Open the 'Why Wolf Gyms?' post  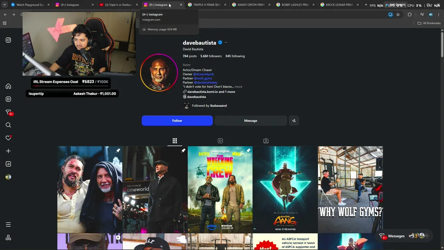coord(350,190)
